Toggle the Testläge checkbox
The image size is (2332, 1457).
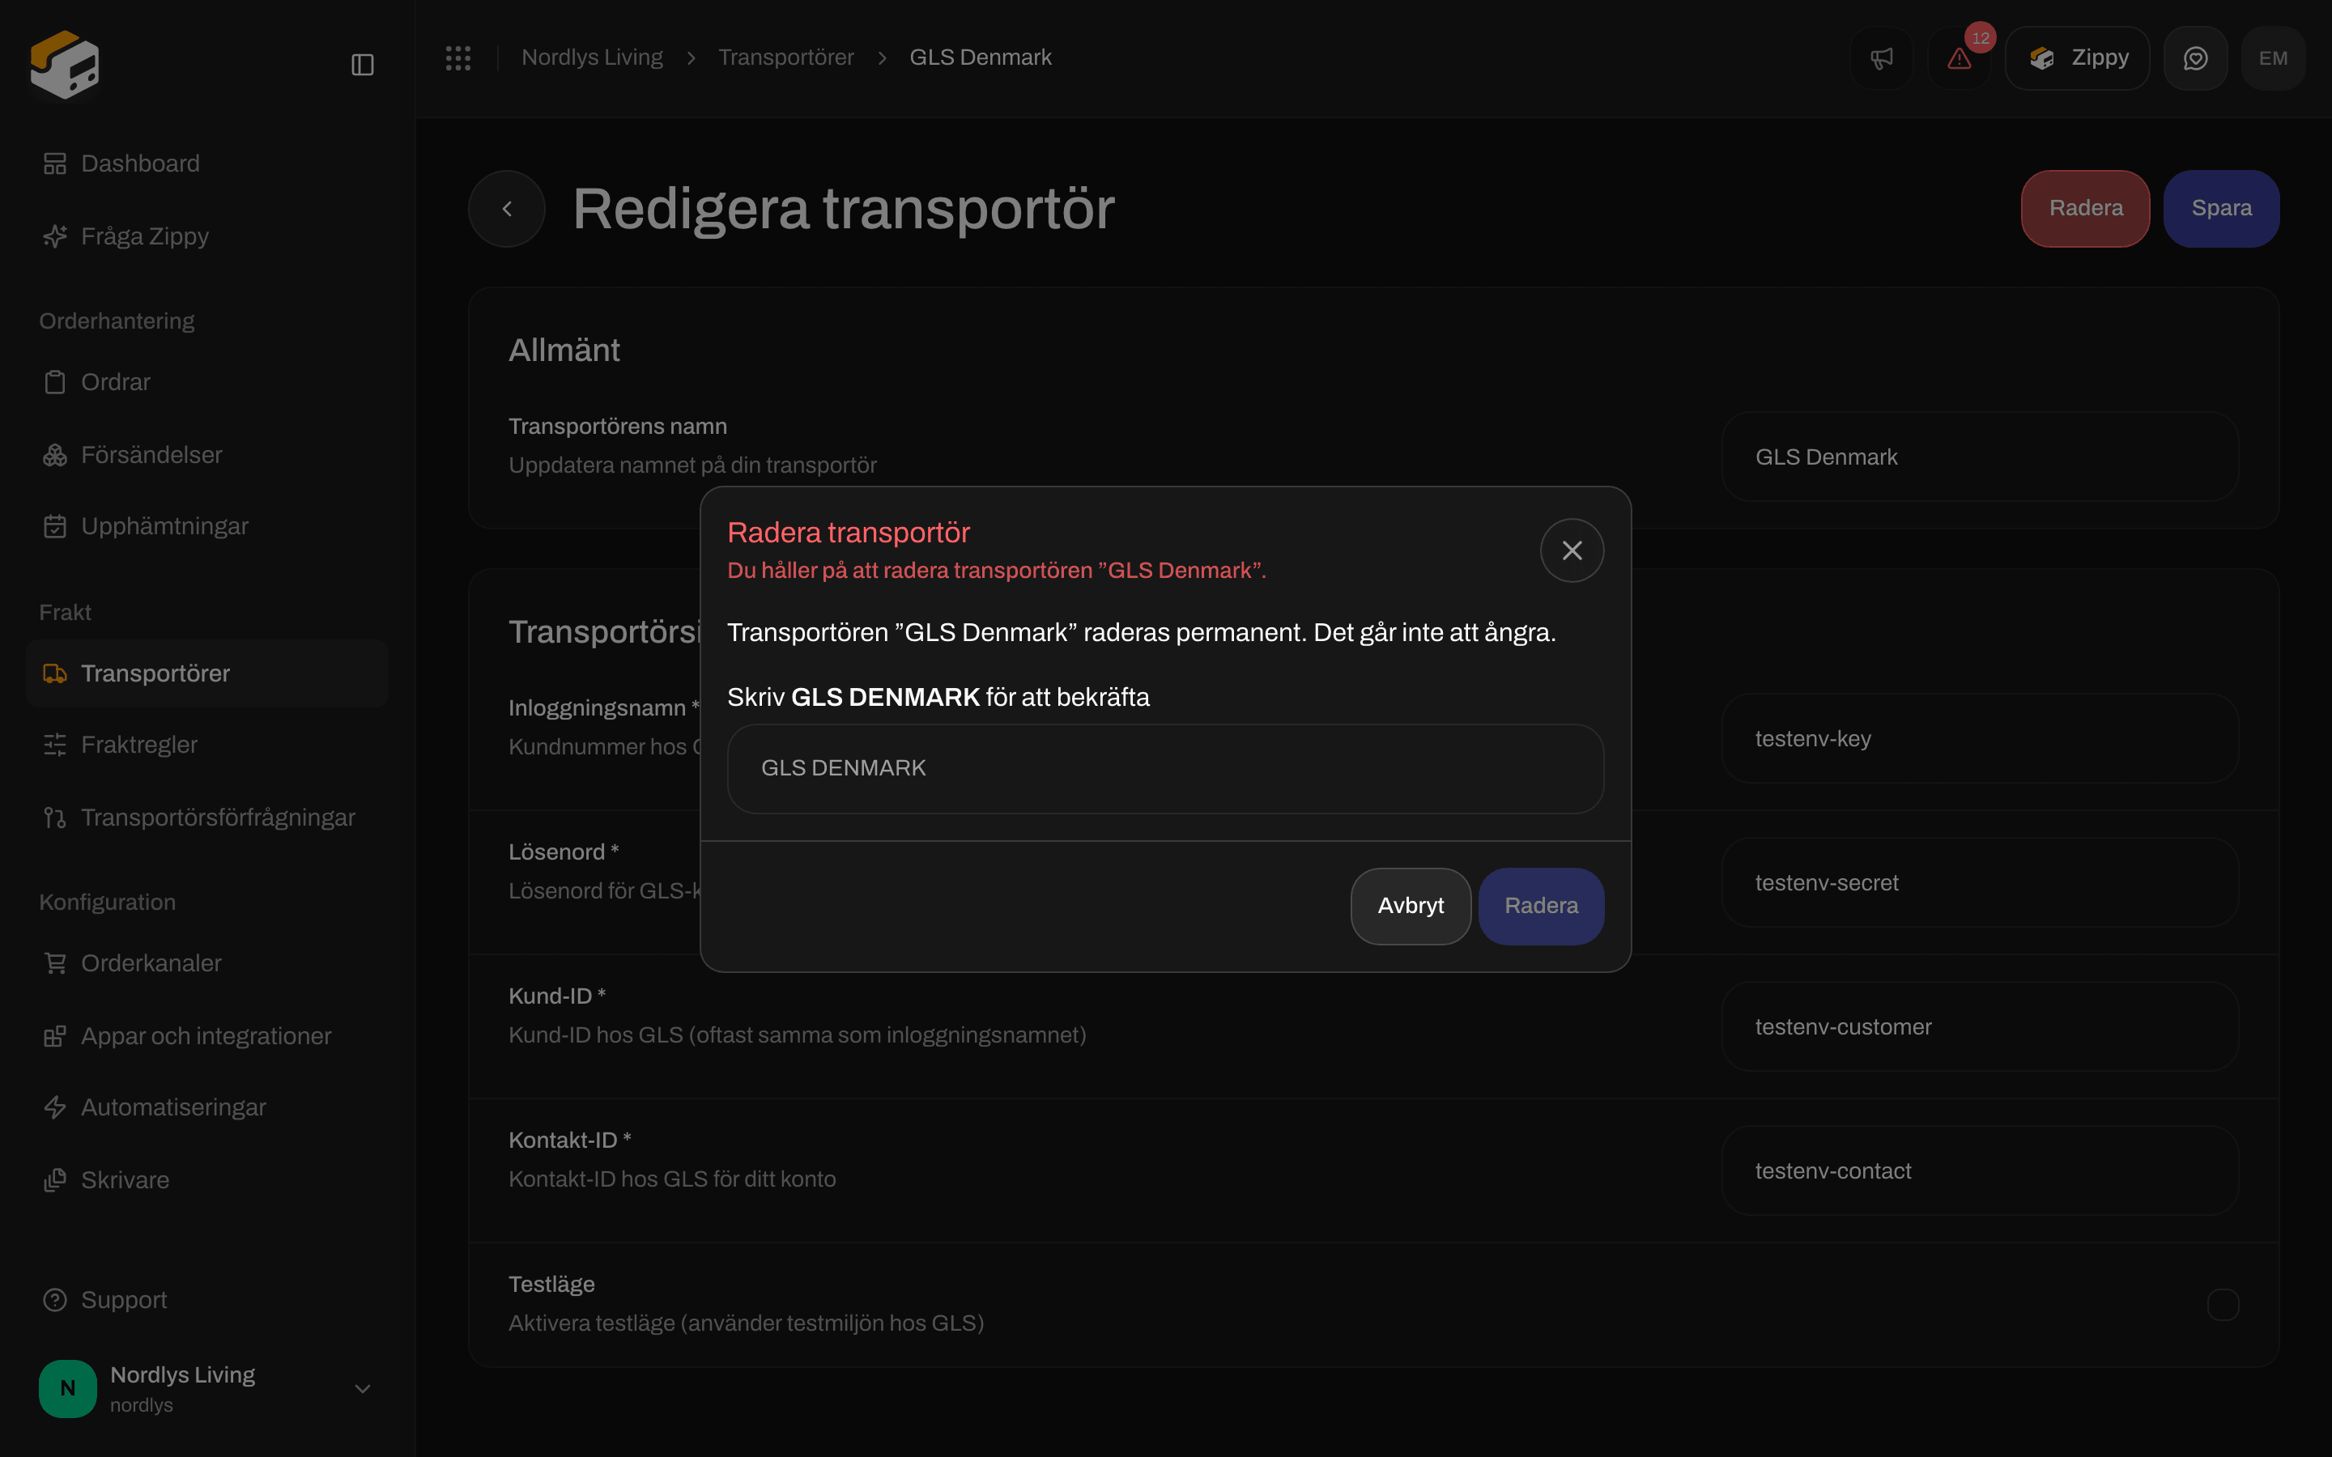[2223, 1305]
